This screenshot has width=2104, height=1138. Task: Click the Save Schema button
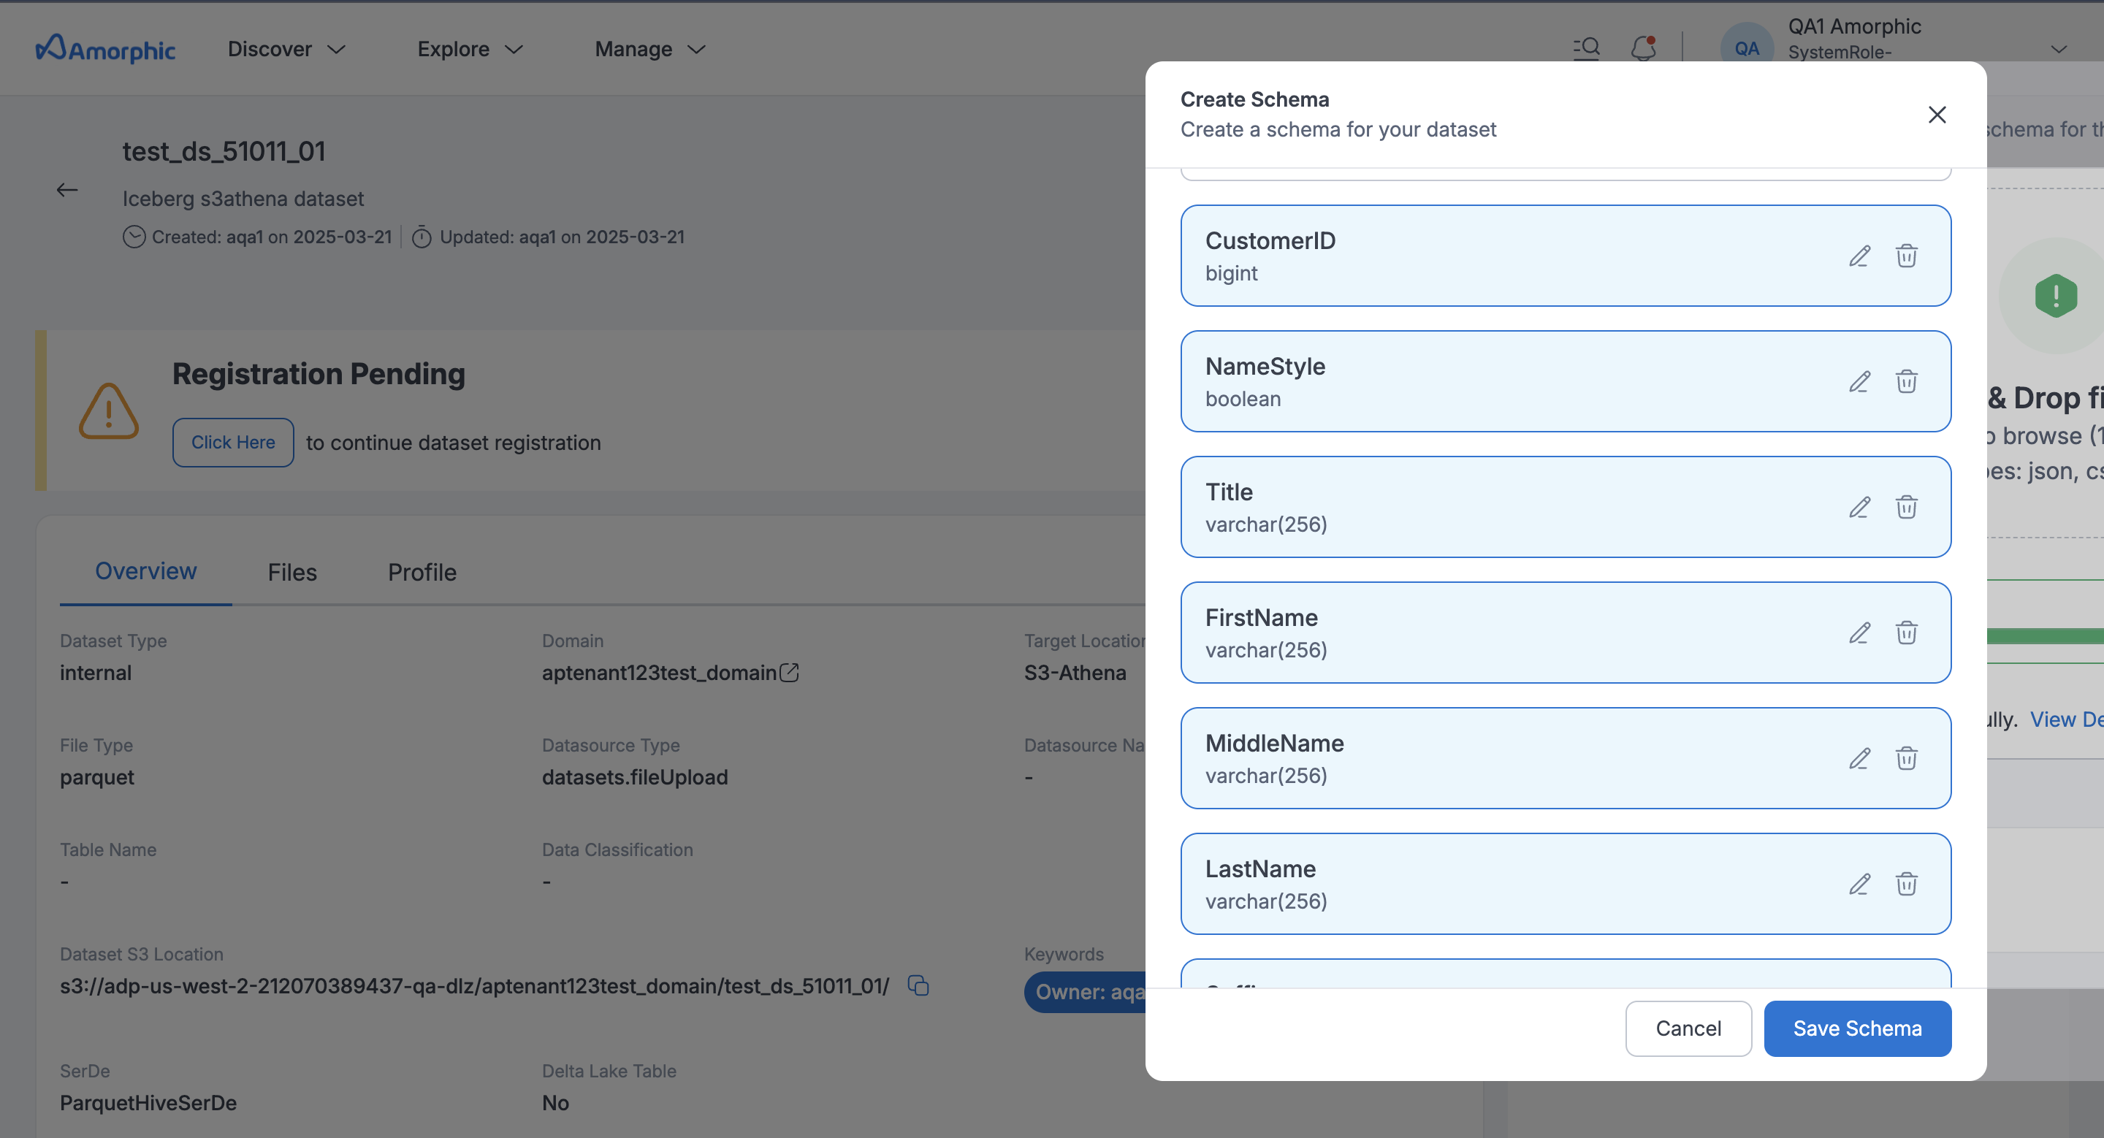click(1857, 1028)
